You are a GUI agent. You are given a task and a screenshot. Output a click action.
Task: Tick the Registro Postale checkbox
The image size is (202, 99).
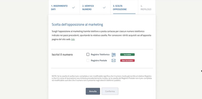[88, 60]
